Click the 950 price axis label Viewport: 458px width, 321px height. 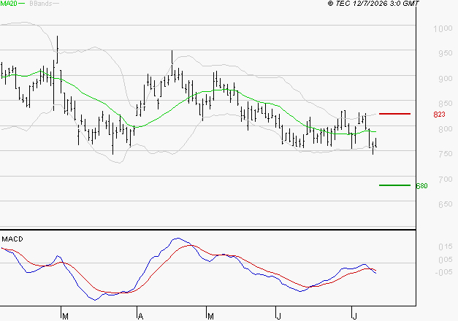click(446, 53)
